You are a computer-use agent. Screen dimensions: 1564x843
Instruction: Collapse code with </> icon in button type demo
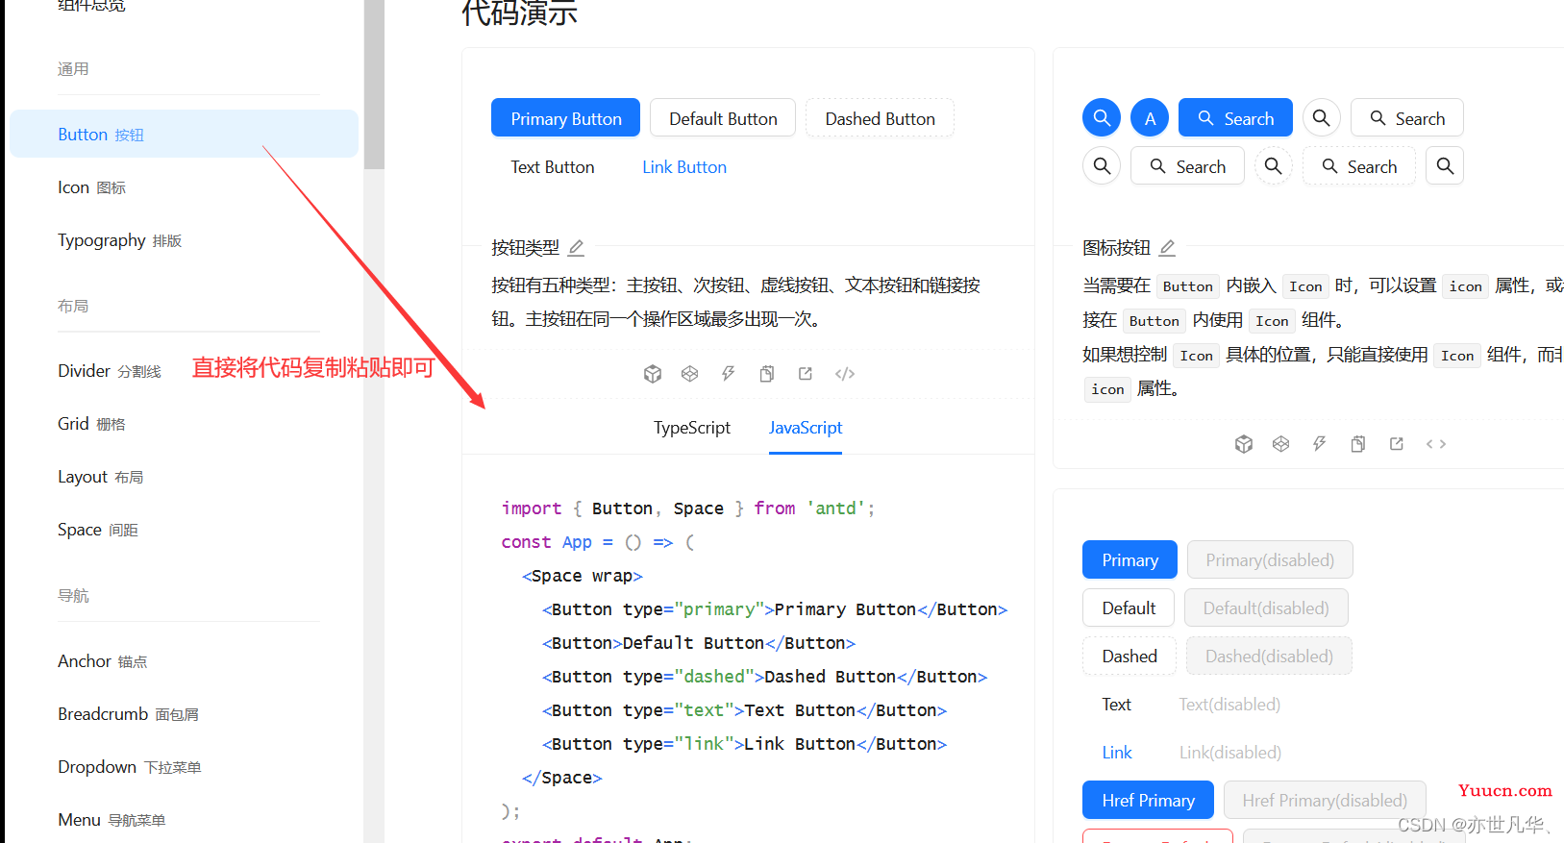coord(845,374)
